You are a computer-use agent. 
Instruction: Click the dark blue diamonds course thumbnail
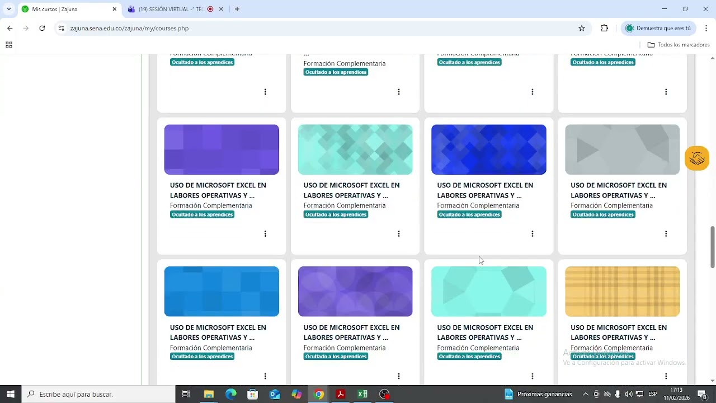click(x=489, y=149)
